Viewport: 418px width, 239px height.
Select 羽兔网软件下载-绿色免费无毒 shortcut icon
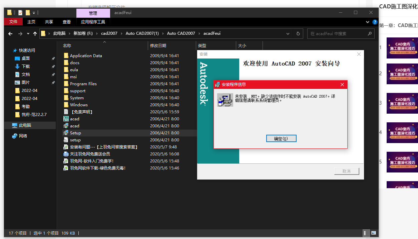(66, 168)
